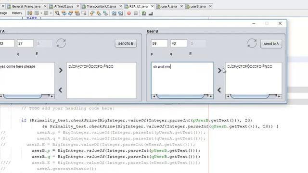
Task: Close the AffineUI.java tab
Action: (78, 6)
